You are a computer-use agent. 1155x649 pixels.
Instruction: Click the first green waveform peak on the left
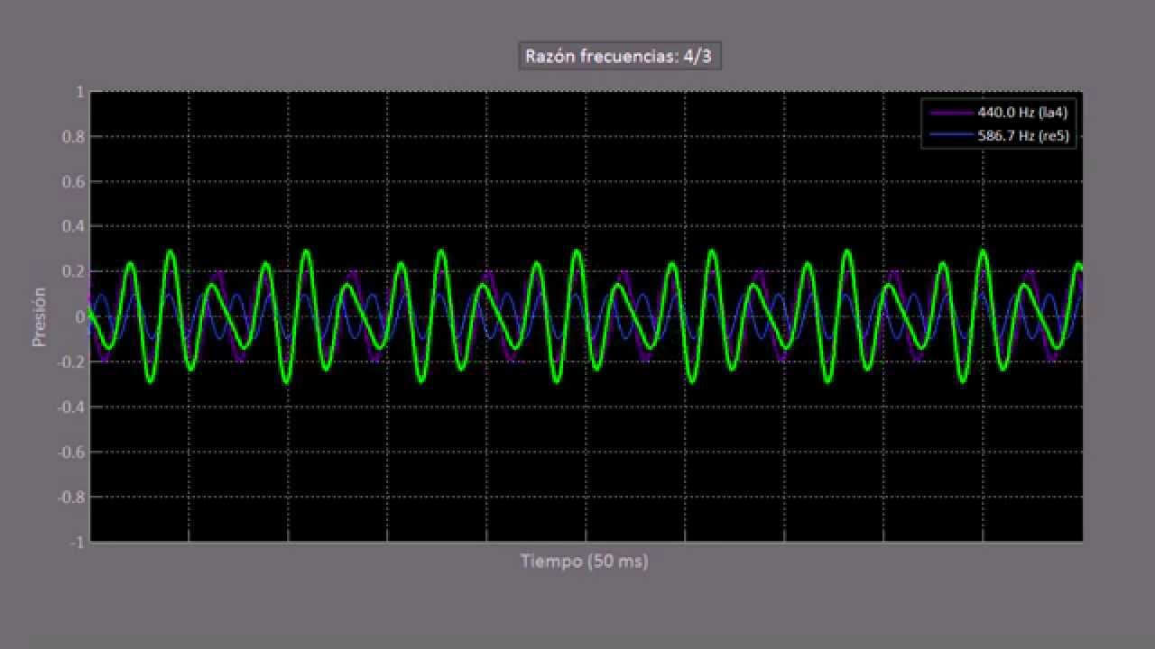point(130,264)
